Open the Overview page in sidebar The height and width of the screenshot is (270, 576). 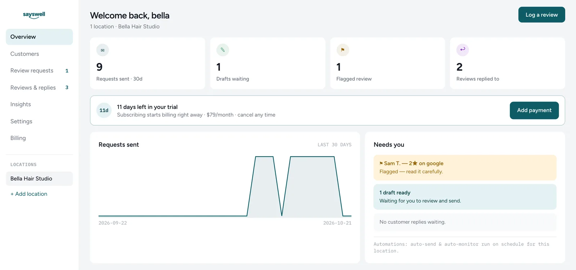39,37
